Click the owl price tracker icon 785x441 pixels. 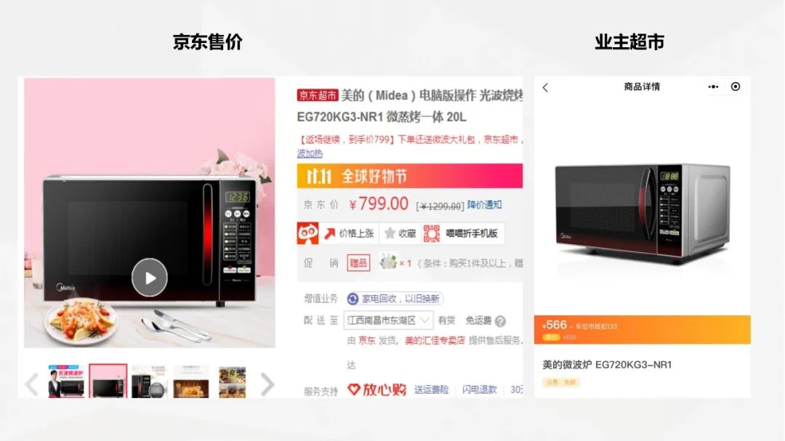308,233
